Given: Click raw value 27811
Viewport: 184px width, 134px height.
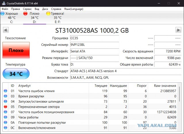Looking at the screenshot, I should coord(172,101).
